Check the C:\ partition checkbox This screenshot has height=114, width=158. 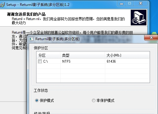coord(40,61)
